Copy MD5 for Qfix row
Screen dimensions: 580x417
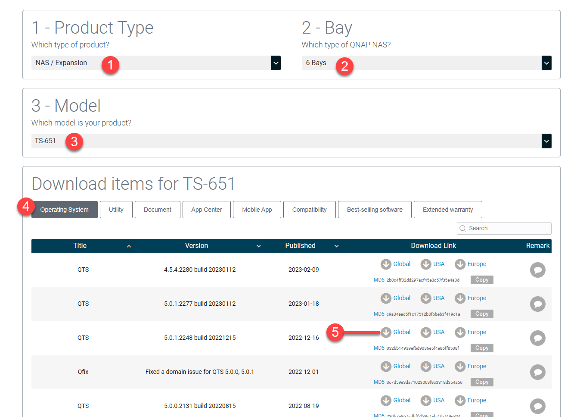[482, 382]
